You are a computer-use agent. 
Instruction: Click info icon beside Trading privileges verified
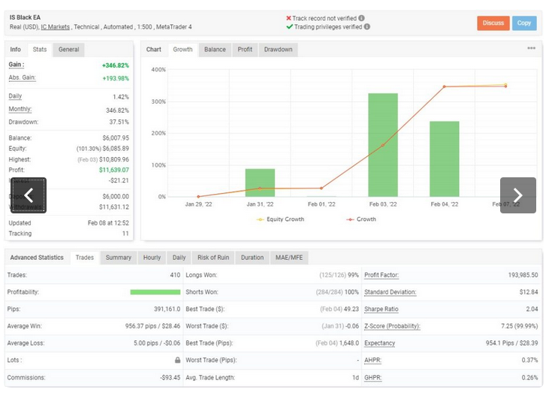(367, 27)
